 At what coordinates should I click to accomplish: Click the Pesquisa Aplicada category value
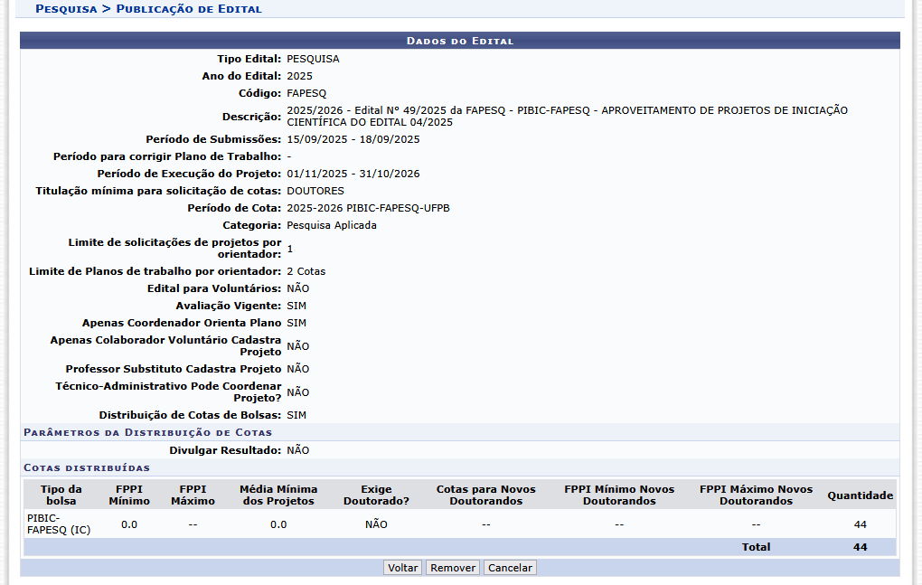pyautogui.click(x=331, y=225)
